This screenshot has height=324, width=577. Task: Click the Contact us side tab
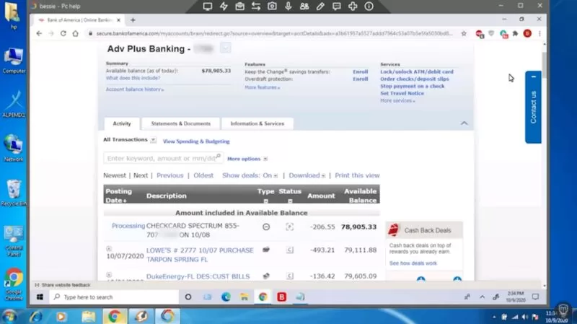tap(533, 107)
